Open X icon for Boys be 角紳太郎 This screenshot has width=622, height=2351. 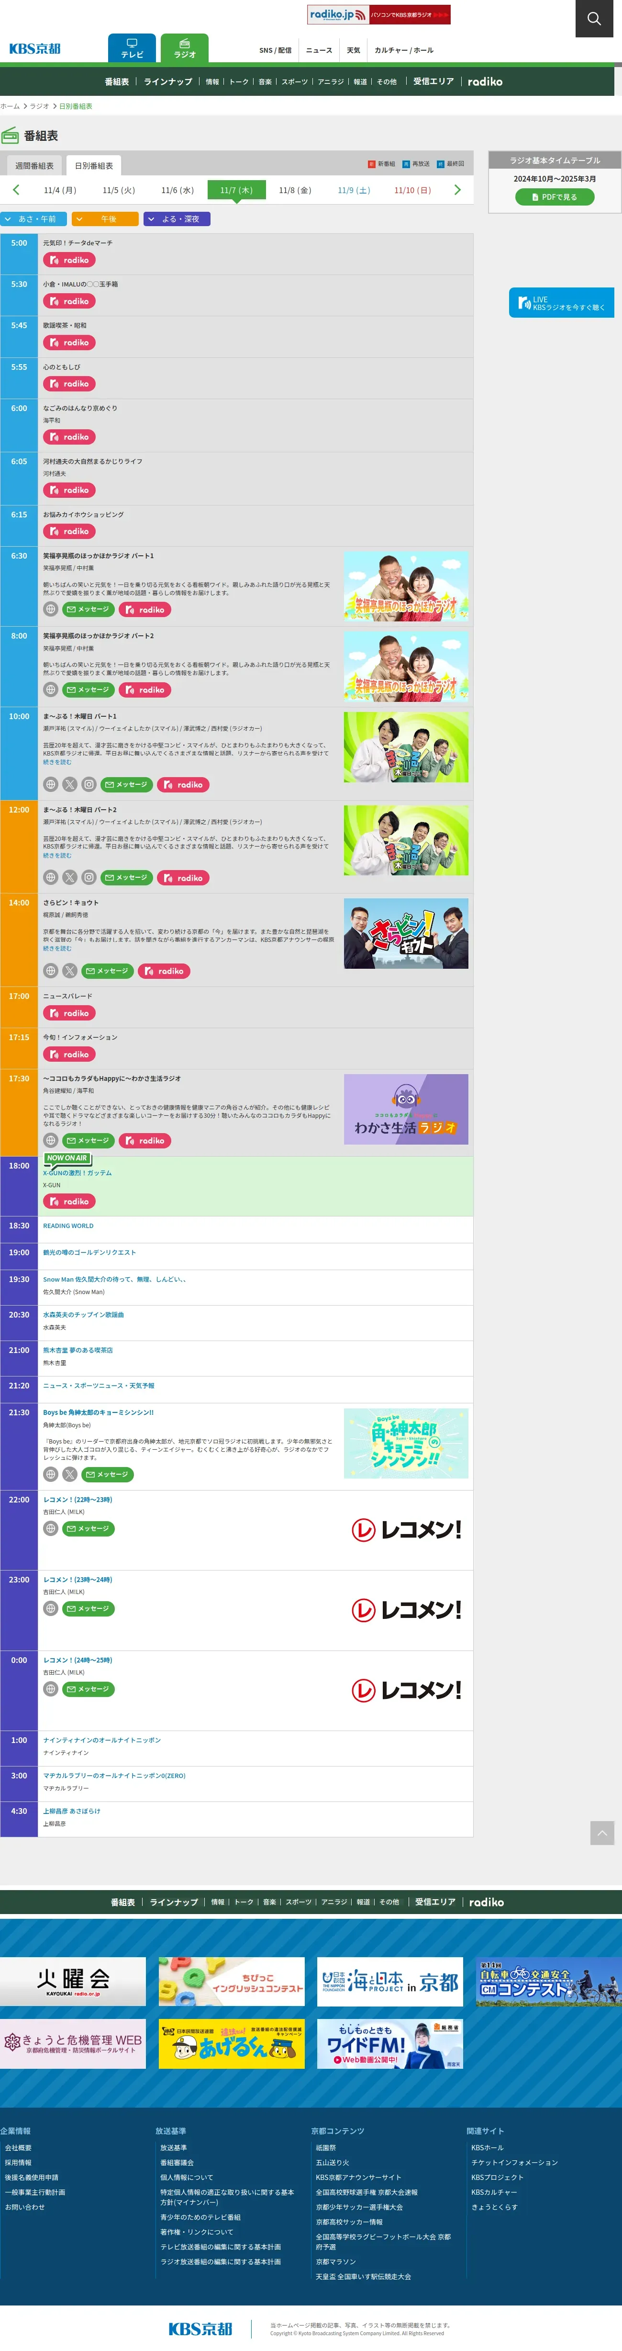70,1475
